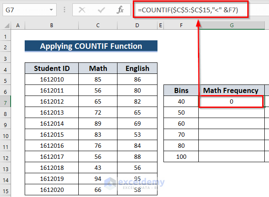Viewport: 269px width, 197px height.
Task: Select cell with Student ID 1612020
Action: (52, 190)
